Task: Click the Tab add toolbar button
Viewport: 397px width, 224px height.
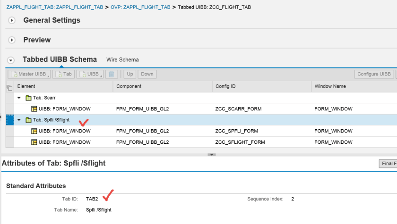Action: 64,74
